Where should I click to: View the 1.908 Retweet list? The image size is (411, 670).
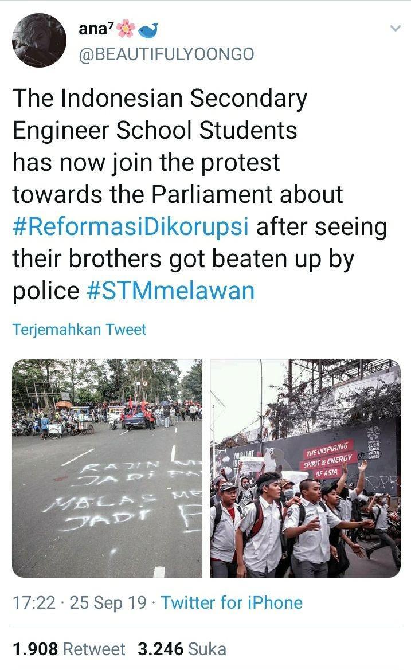[x=69, y=649]
